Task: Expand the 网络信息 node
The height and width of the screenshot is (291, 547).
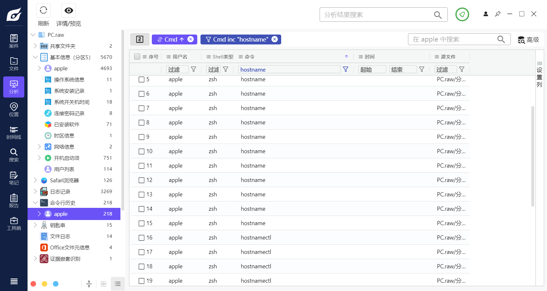Action: click(39, 146)
